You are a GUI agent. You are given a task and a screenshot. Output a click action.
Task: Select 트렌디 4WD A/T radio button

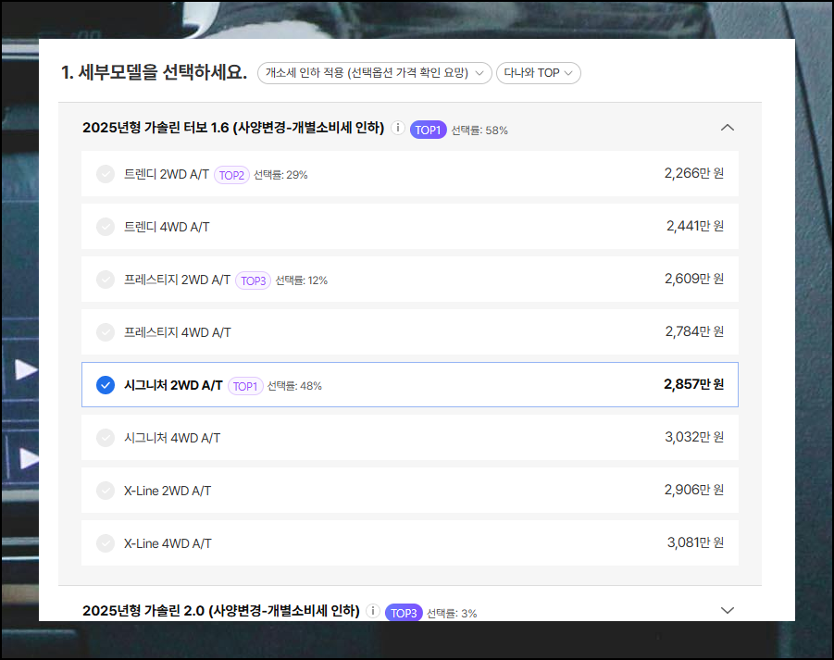click(106, 227)
